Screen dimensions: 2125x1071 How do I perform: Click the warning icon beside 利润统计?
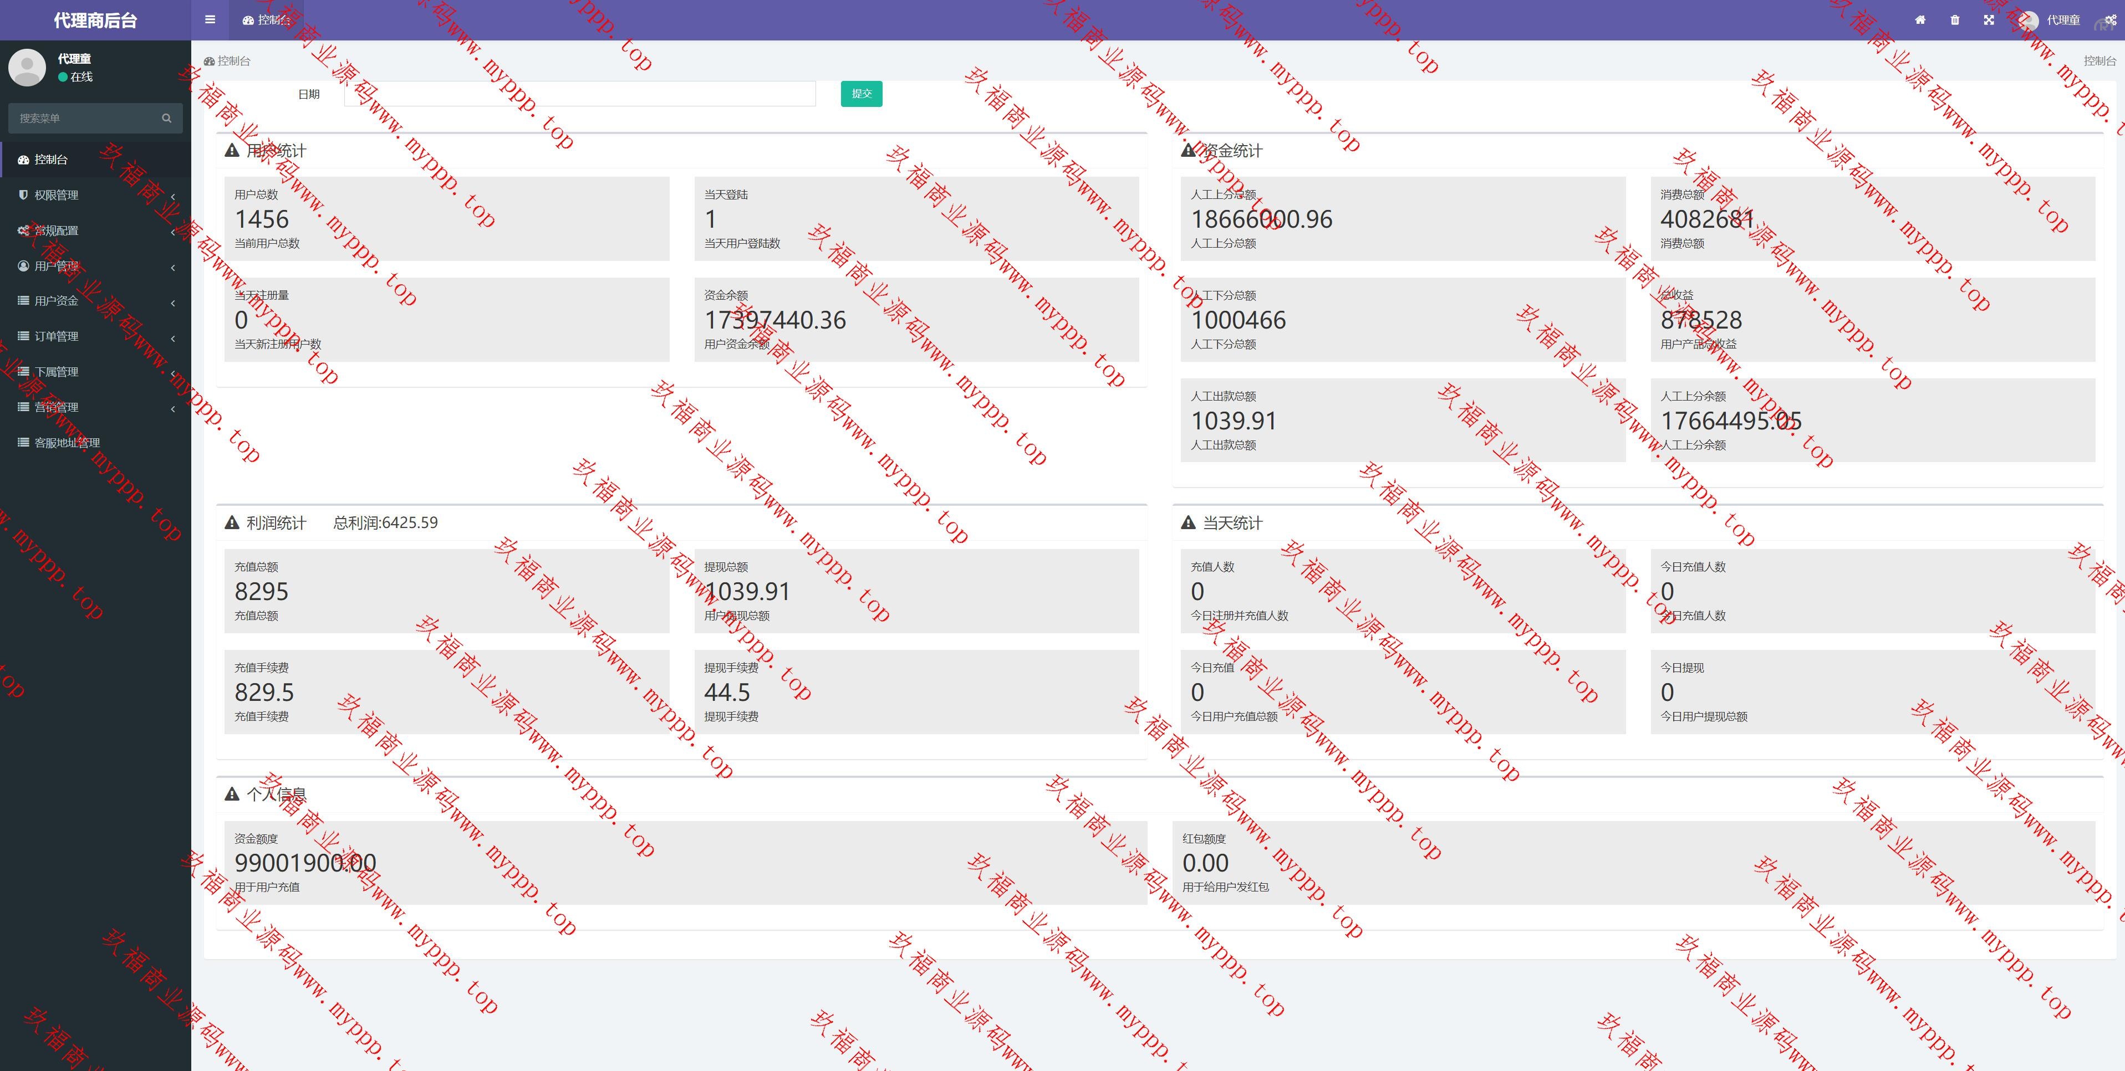click(x=232, y=522)
